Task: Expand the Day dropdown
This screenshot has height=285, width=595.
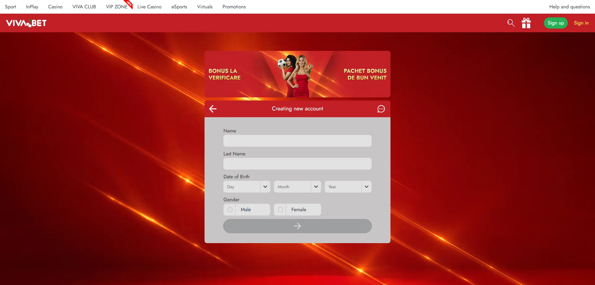Action: coord(247,187)
